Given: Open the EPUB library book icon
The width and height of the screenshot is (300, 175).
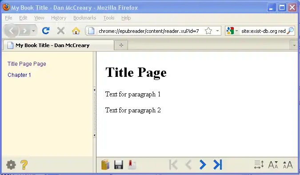Looking at the screenshot, I should click(105, 164).
